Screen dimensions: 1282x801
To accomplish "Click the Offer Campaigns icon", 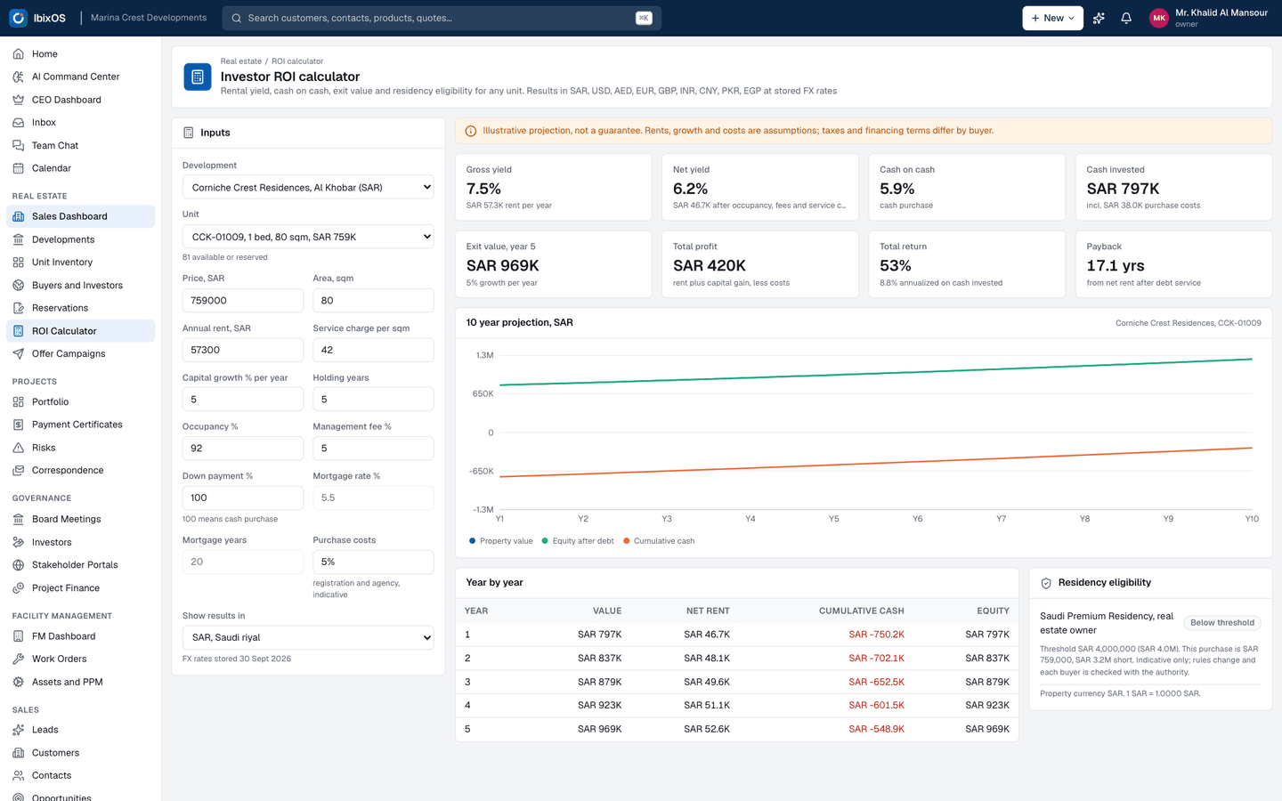I will 19,354.
